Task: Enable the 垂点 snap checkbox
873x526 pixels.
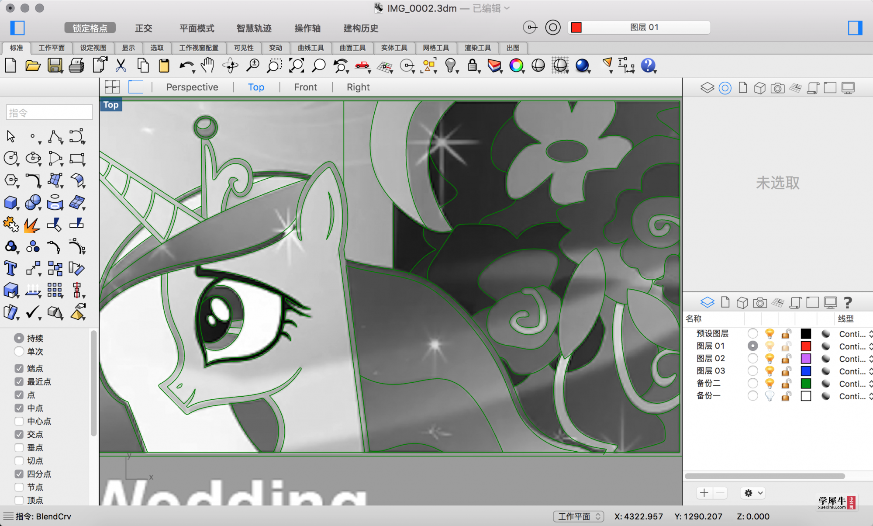Action: tap(19, 447)
